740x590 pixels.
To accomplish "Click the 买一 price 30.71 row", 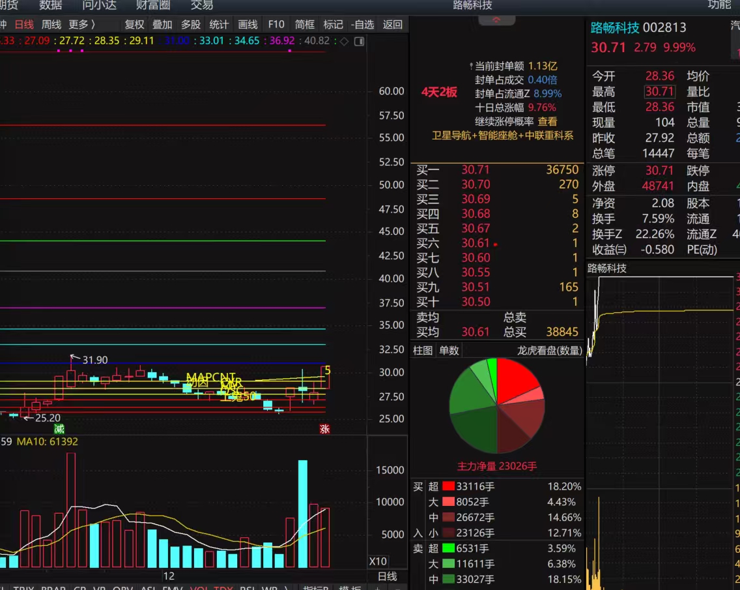I will (497, 170).
